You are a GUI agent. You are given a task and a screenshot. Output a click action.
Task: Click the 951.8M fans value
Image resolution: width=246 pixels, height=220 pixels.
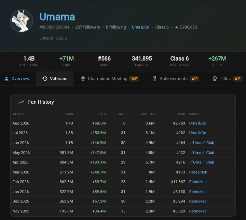point(66,153)
